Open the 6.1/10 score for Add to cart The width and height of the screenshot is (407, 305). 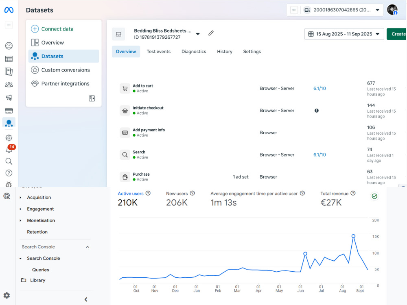(319, 88)
